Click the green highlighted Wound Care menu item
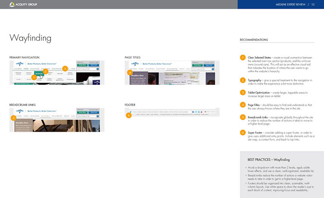324x198 pixels. (x=39, y=74)
